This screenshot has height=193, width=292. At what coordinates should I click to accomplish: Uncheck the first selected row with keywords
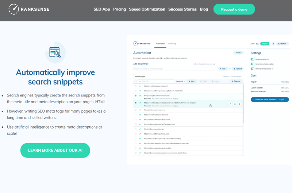[135, 96]
